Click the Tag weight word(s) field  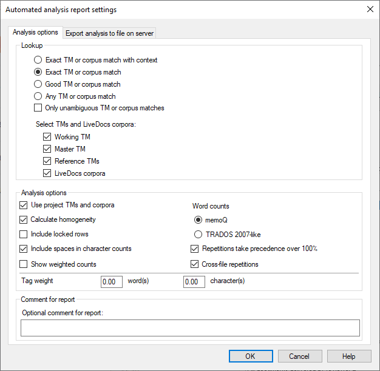[x=112, y=282]
